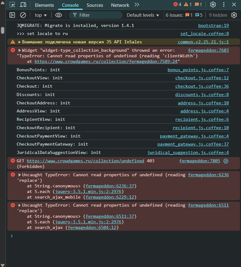Image resolution: width=241 pixels, height=267 pixels.
Task: Toggle the live expression eye icon
Action: point(58,15)
